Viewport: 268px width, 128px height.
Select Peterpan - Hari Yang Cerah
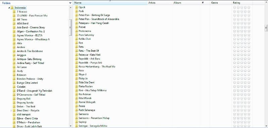tap(94, 23)
